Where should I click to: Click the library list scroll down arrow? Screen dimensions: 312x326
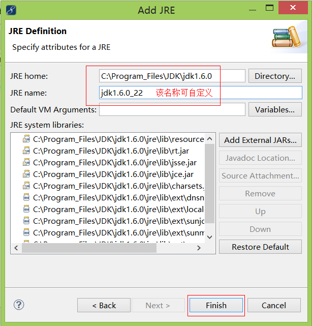pyautogui.click(x=209, y=237)
